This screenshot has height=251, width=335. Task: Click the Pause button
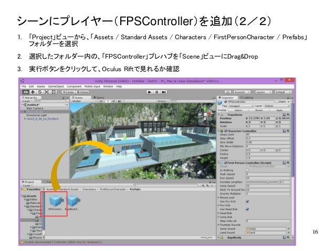(156, 92)
